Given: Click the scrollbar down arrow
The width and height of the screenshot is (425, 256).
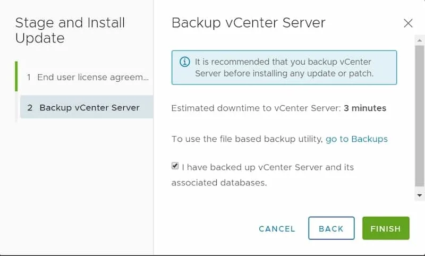Looking at the screenshot, I should tap(420, 195).
